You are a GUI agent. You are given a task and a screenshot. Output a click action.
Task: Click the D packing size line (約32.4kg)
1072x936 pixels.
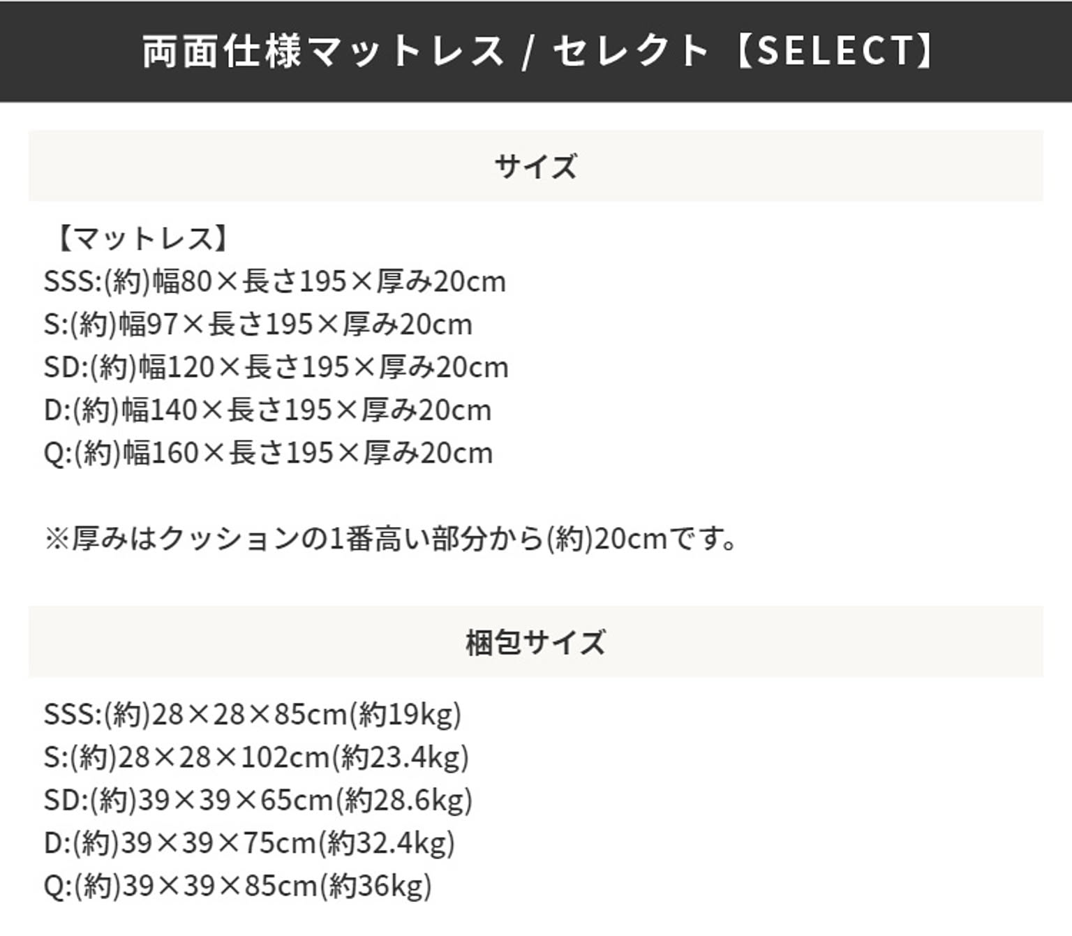[x=249, y=844]
